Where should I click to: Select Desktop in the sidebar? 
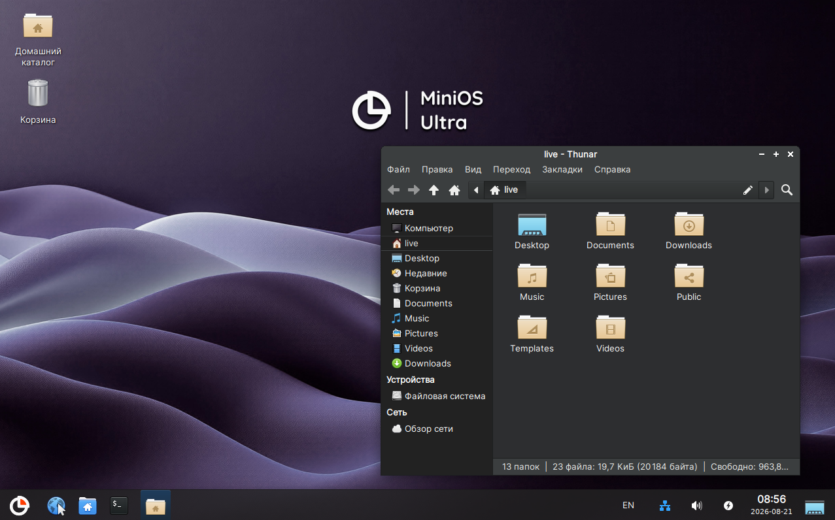point(436,258)
